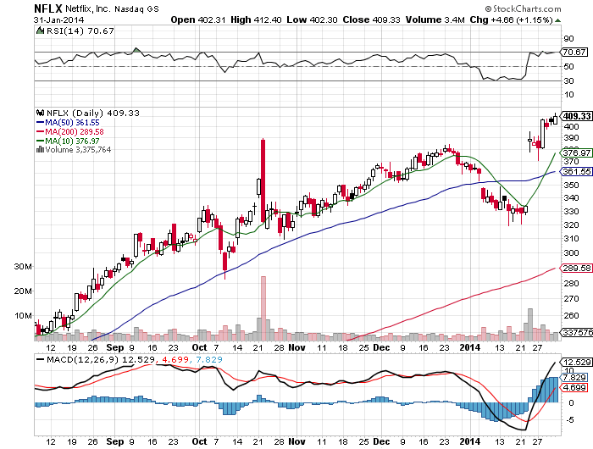593x449 pixels.
Task: Click the 300 level on the price axis
Action: coord(571,253)
